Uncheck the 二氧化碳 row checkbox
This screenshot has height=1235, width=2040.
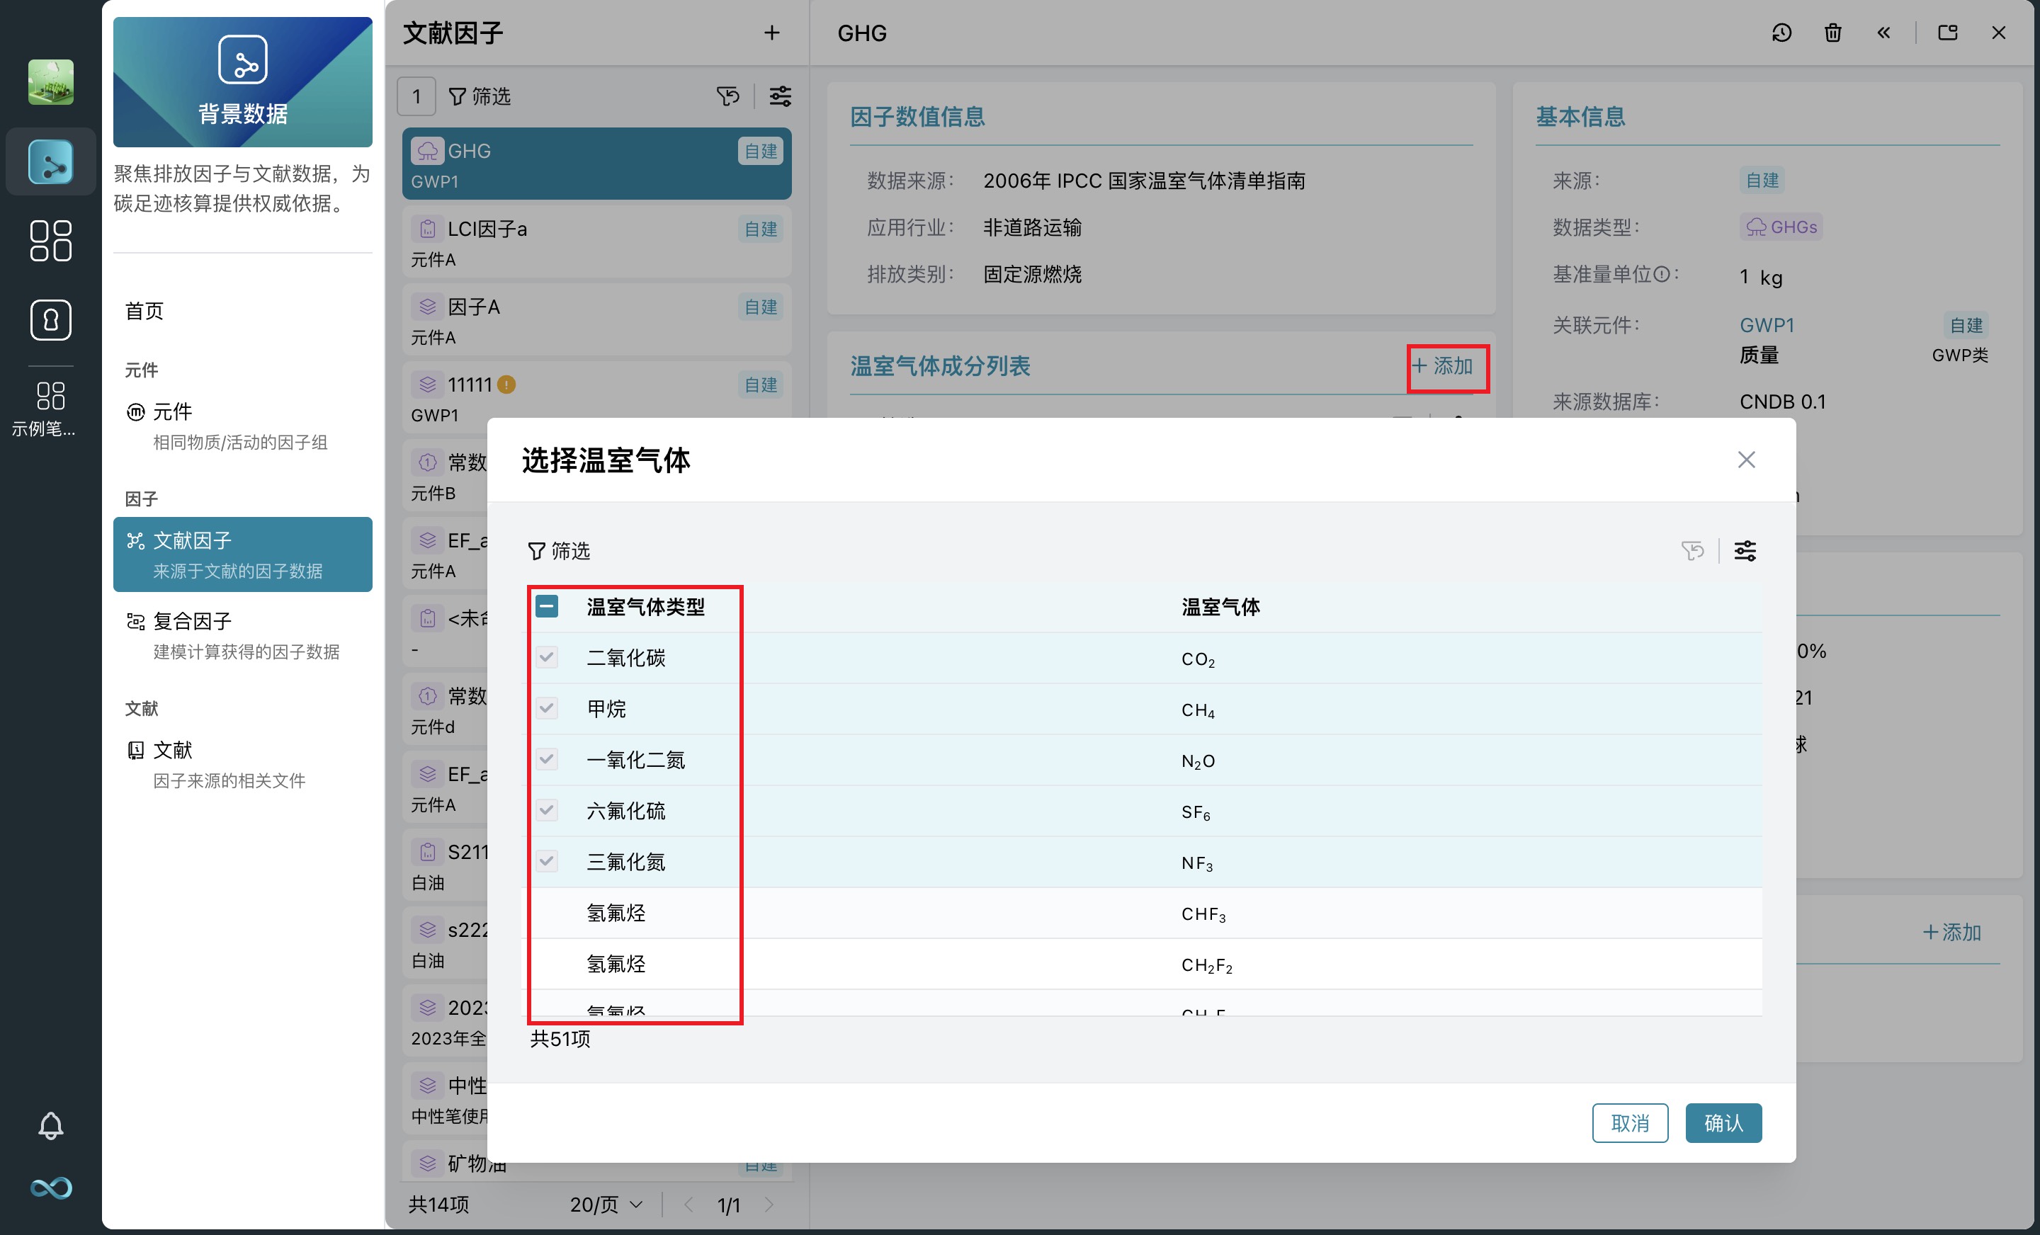point(546,658)
